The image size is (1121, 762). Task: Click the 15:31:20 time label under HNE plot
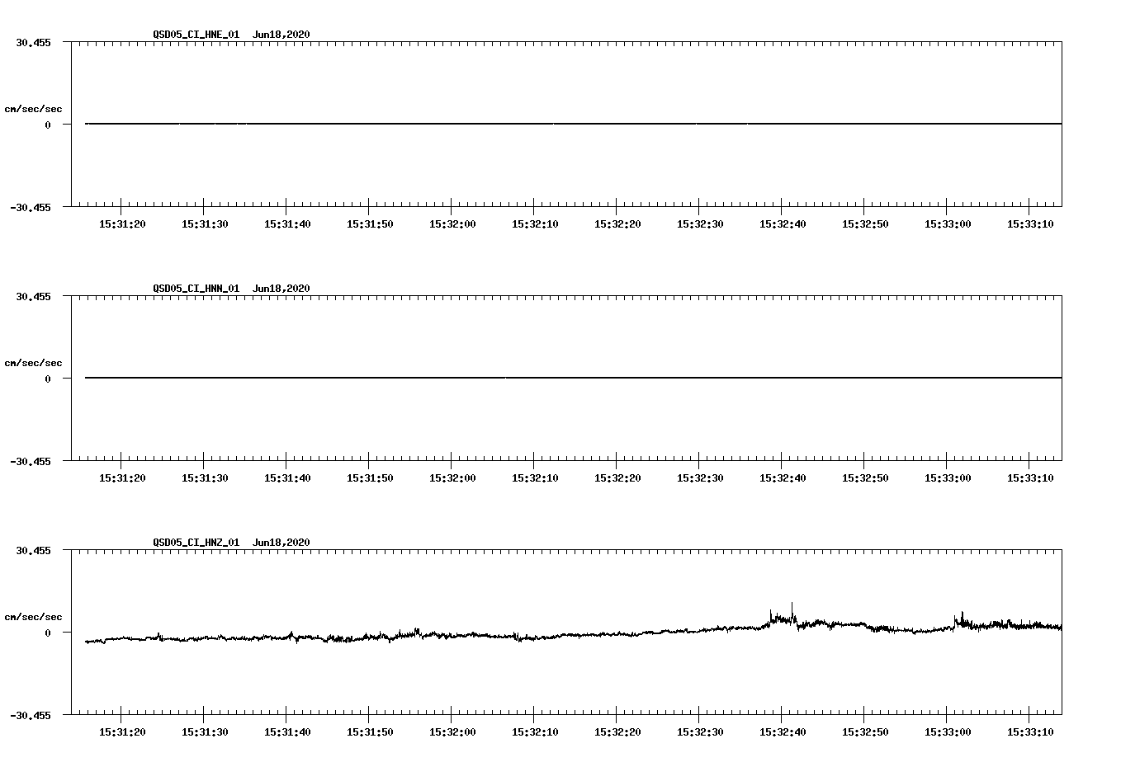122,223
